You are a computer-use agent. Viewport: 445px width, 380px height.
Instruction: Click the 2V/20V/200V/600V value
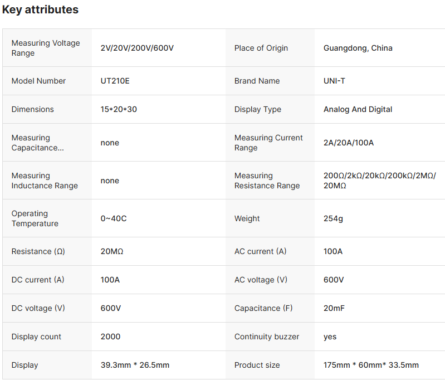point(137,48)
